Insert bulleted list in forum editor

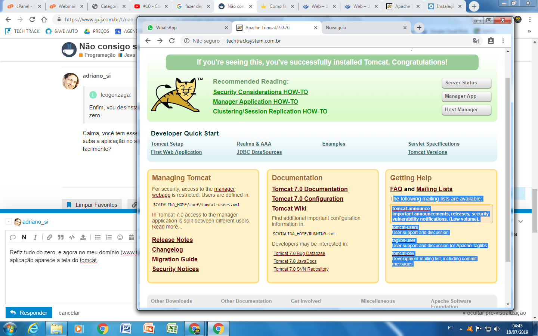[x=98, y=237]
